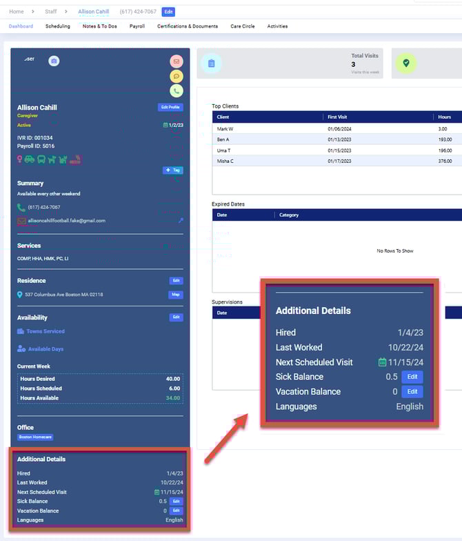
Task: Open the Scheduling tab
Action: tap(58, 26)
